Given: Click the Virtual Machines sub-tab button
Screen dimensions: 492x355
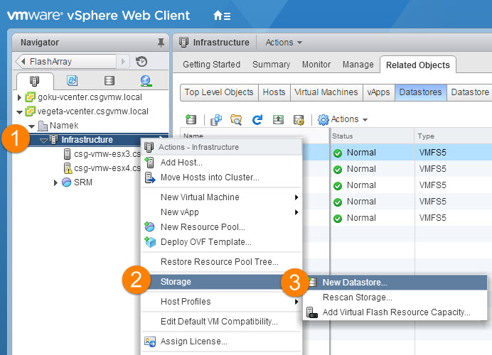Looking at the screenshot, I should [x=326, y=92].
